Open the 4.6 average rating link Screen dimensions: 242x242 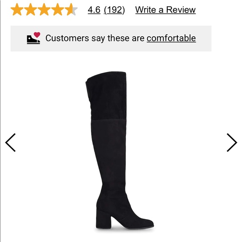click(94, 10)
